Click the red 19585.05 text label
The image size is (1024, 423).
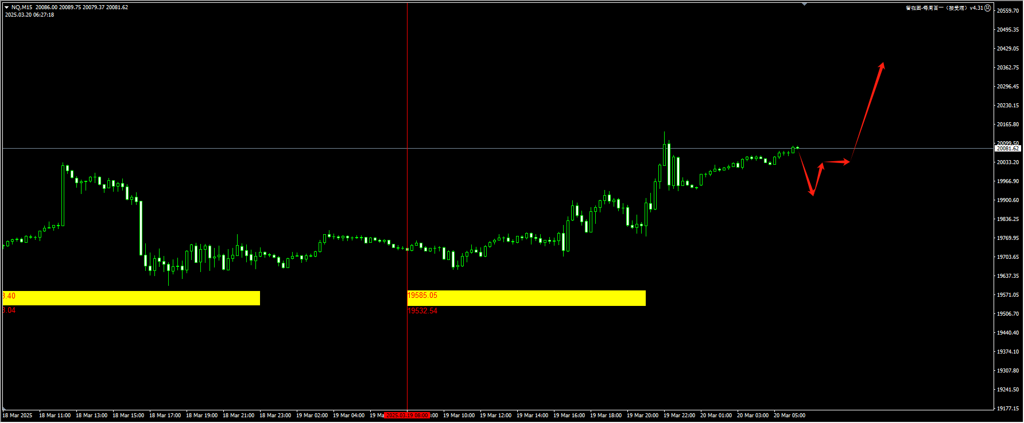(x=422, y=296)
